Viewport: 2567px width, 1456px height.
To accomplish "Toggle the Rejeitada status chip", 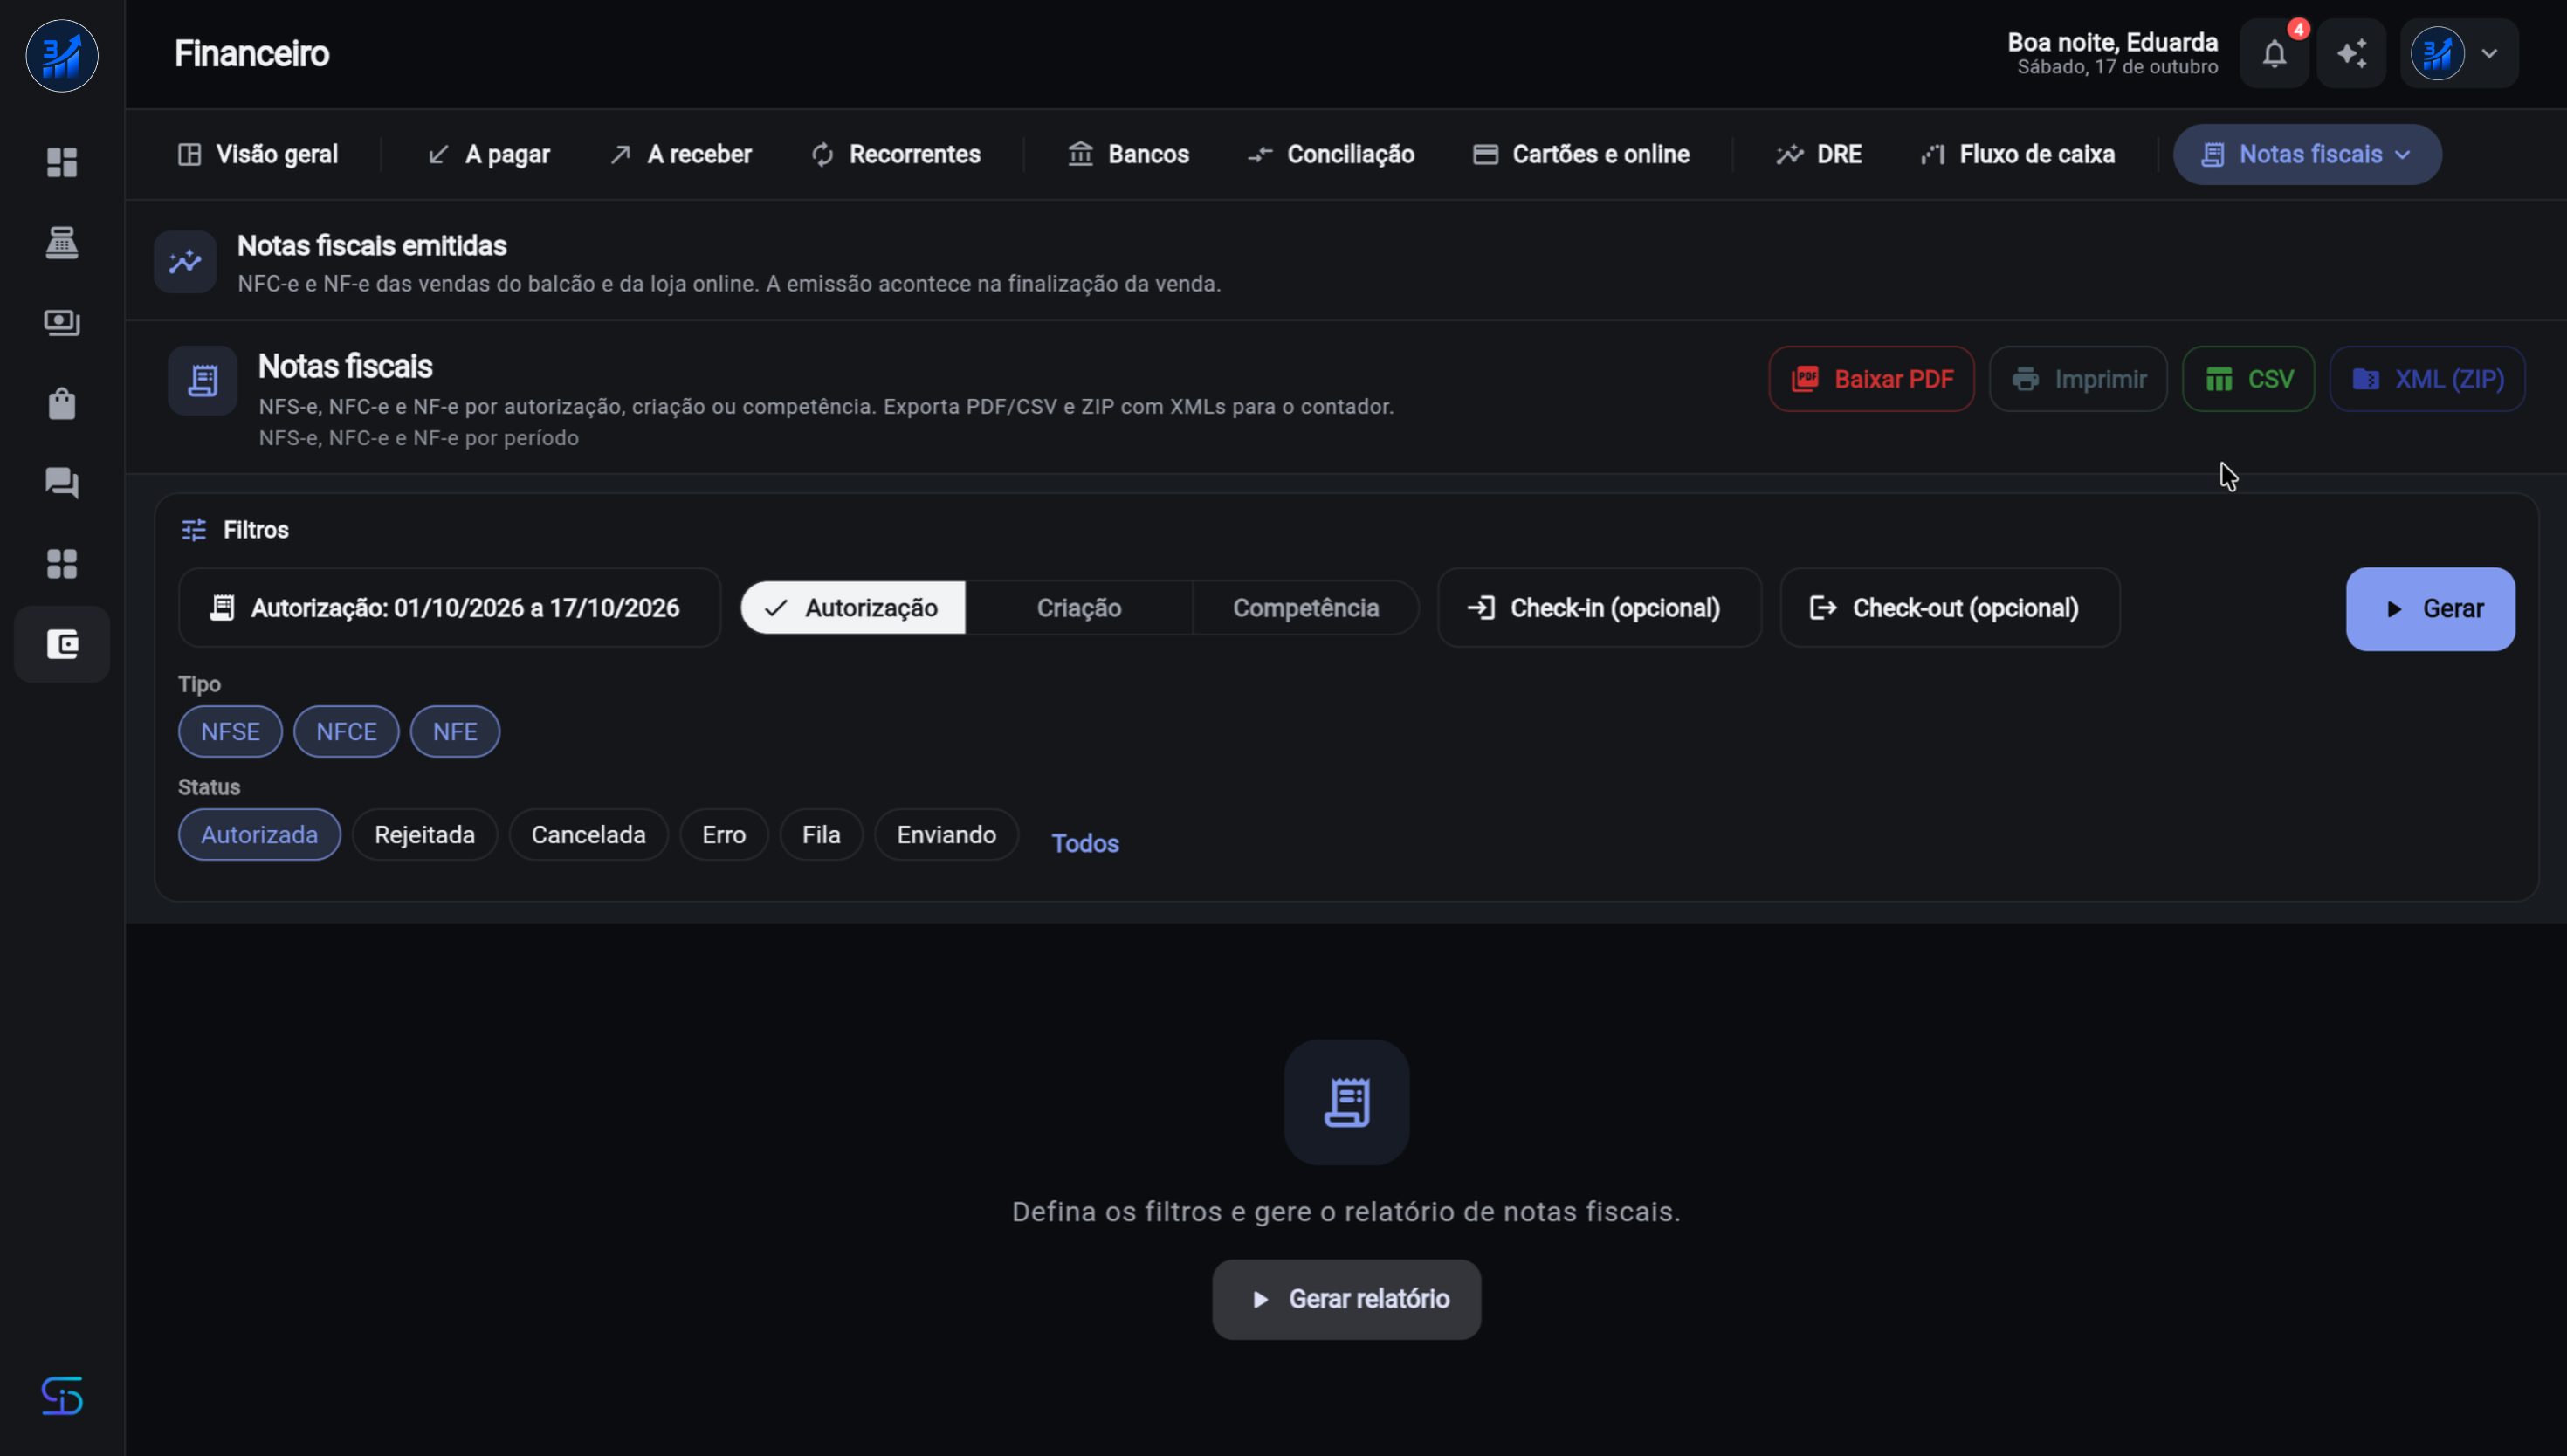I will coord(424,835).
